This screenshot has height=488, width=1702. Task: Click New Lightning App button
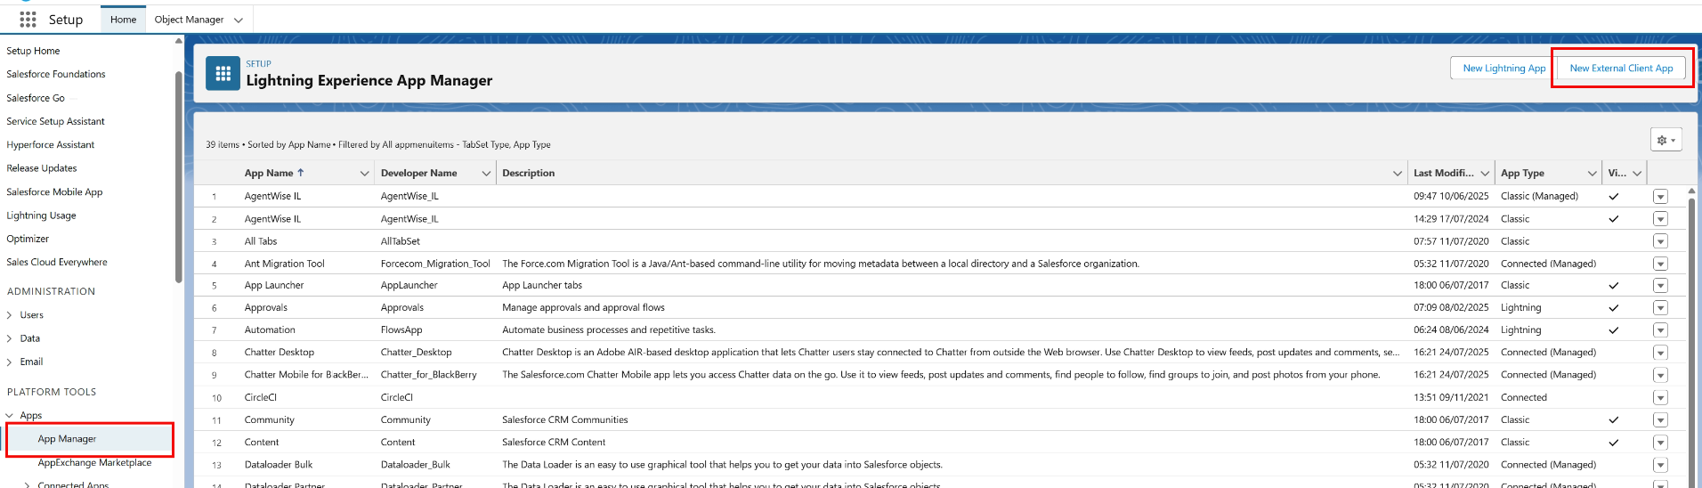point(1503,69)
